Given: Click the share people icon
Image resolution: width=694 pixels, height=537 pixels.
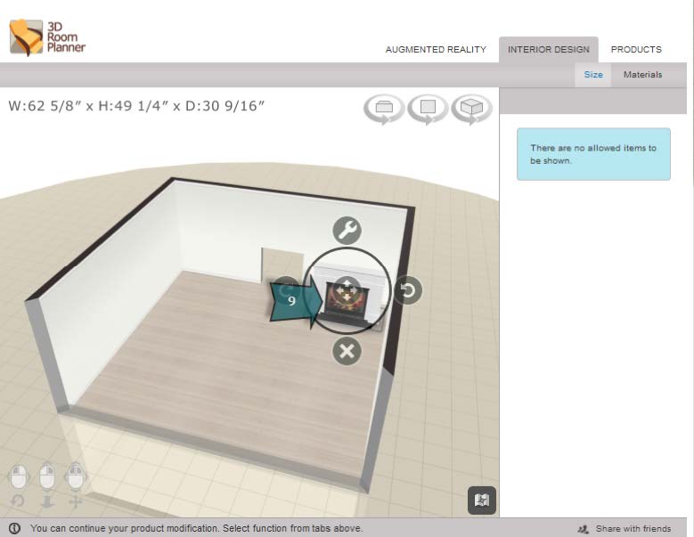Looking at the screenshot, I should click(584, 529).
